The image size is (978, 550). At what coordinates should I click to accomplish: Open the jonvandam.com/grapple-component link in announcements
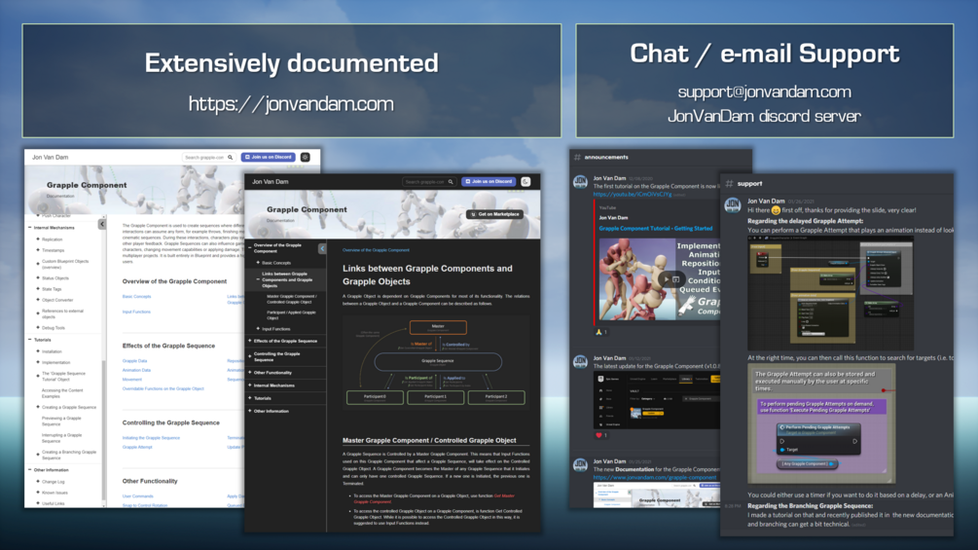(655, 478)
